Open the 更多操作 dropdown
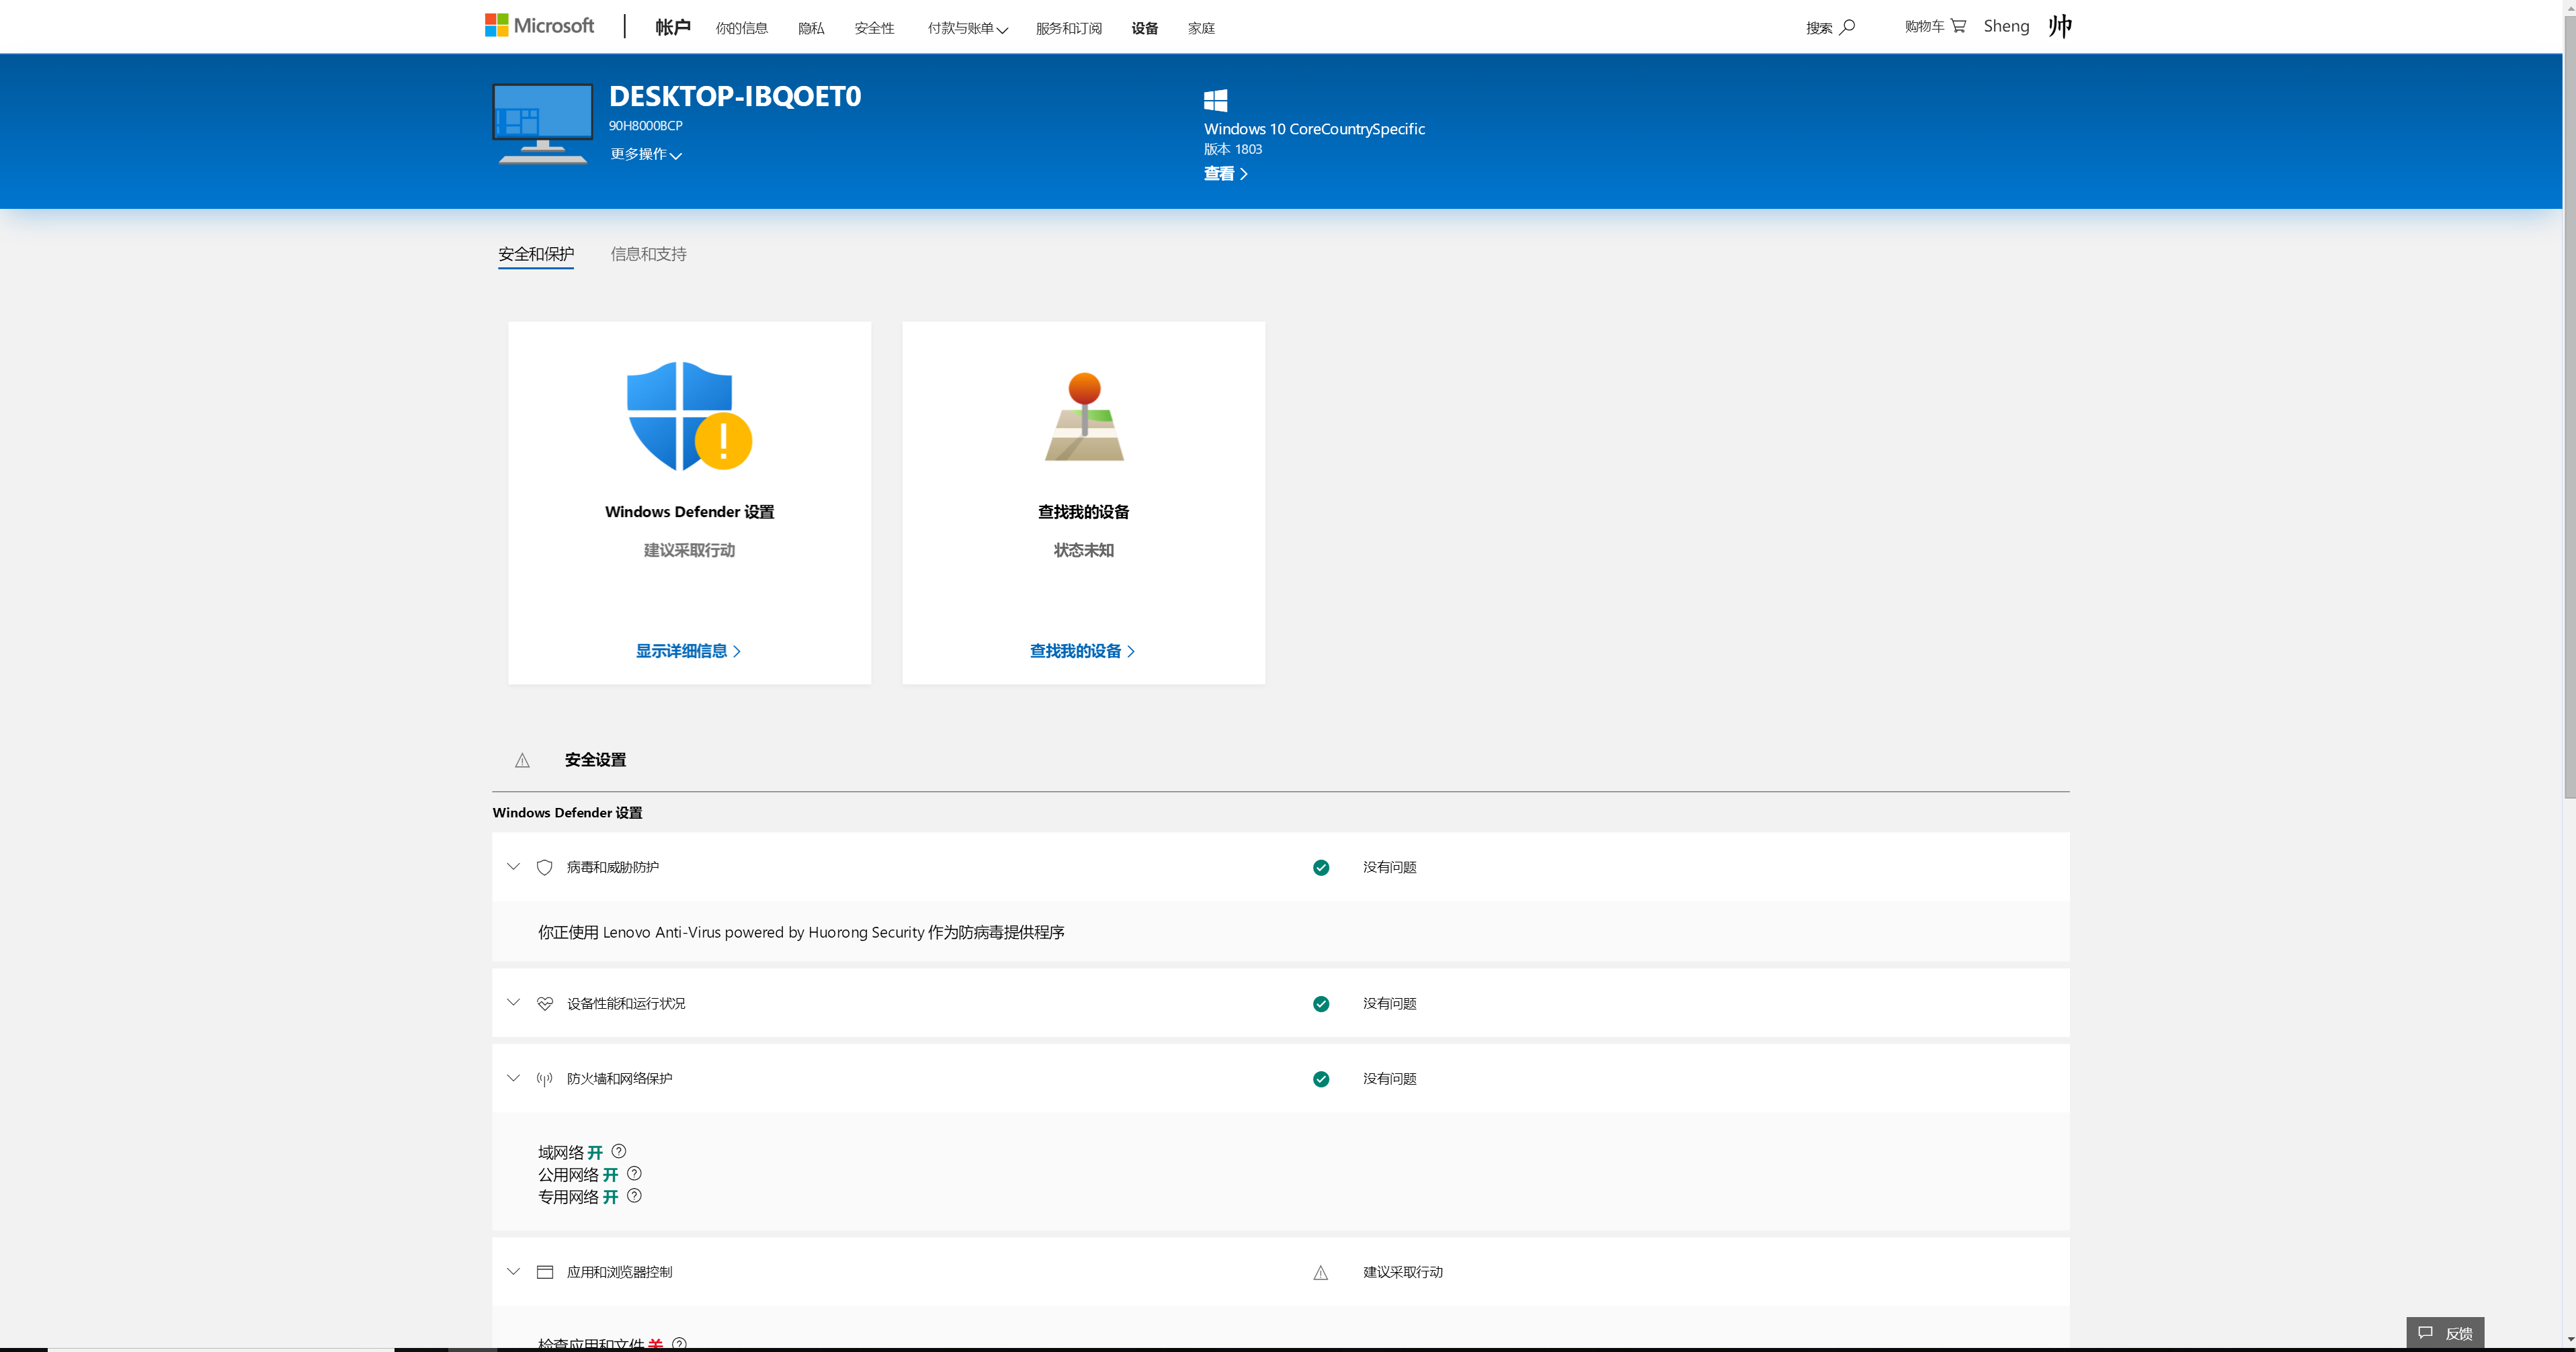 click(646, 154)
